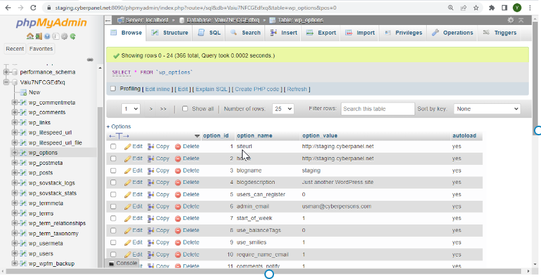Open the Chrome profile avatar Y
This screenshot has width=541, height=279.
[517, 8]
